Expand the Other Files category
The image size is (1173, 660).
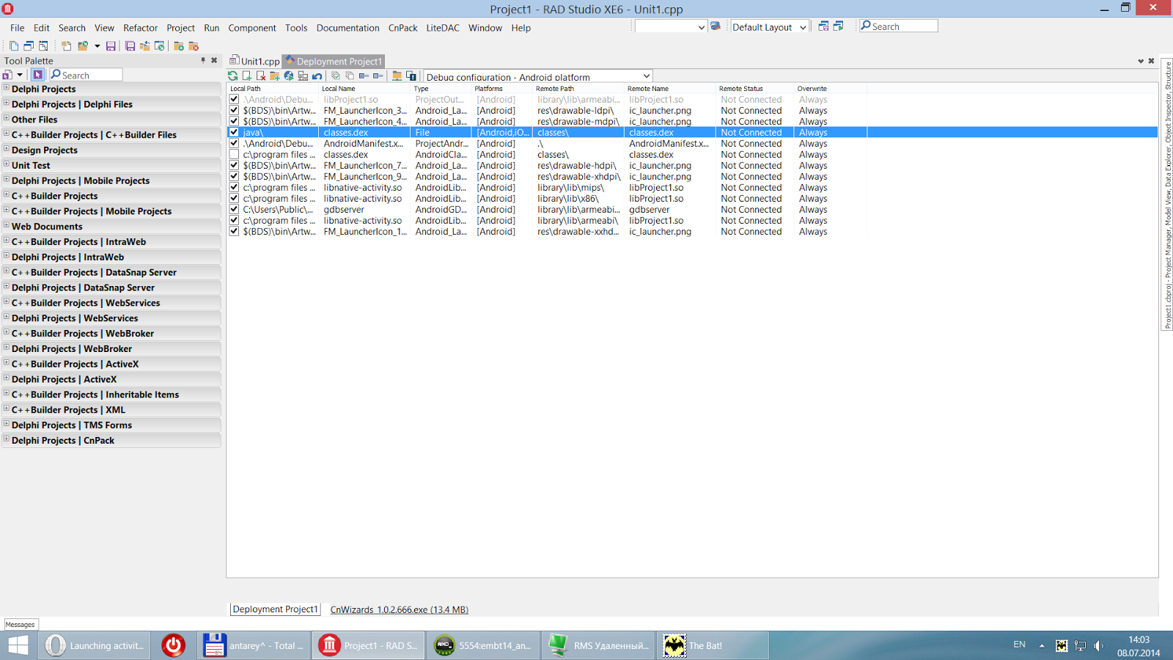[7, 119]
